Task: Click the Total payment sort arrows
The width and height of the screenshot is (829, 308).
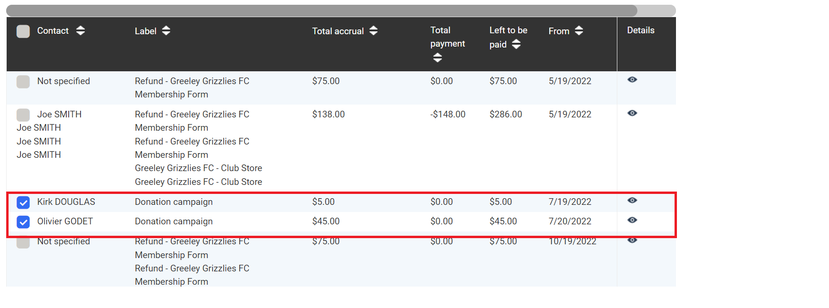Action: pos(437,58)
